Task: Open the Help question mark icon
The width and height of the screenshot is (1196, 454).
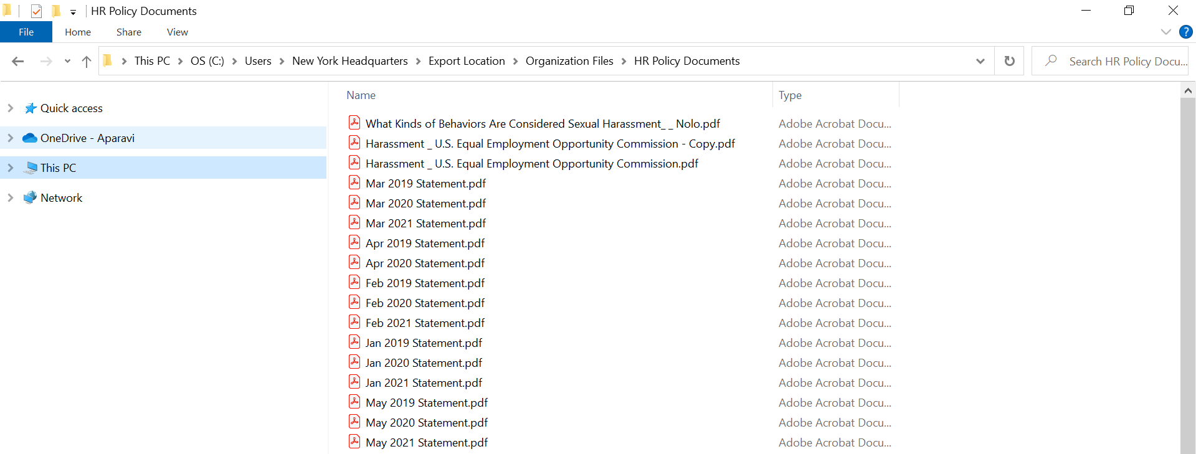Action: (x=1185, y=32)
